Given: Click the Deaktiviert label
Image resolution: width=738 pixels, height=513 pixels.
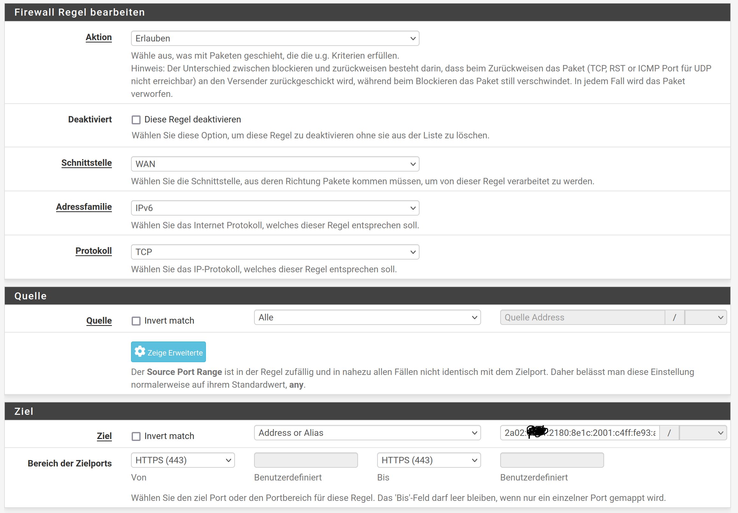Looking at the screenshot, I should point(90,120).
